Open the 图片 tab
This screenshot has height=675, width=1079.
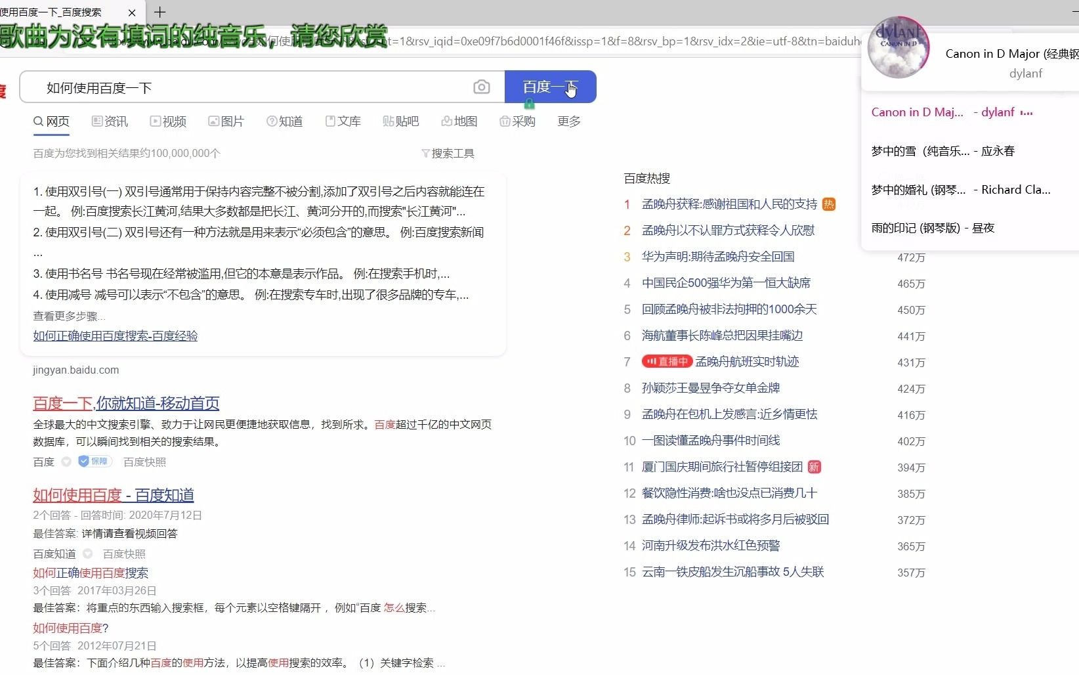[226, 121]
